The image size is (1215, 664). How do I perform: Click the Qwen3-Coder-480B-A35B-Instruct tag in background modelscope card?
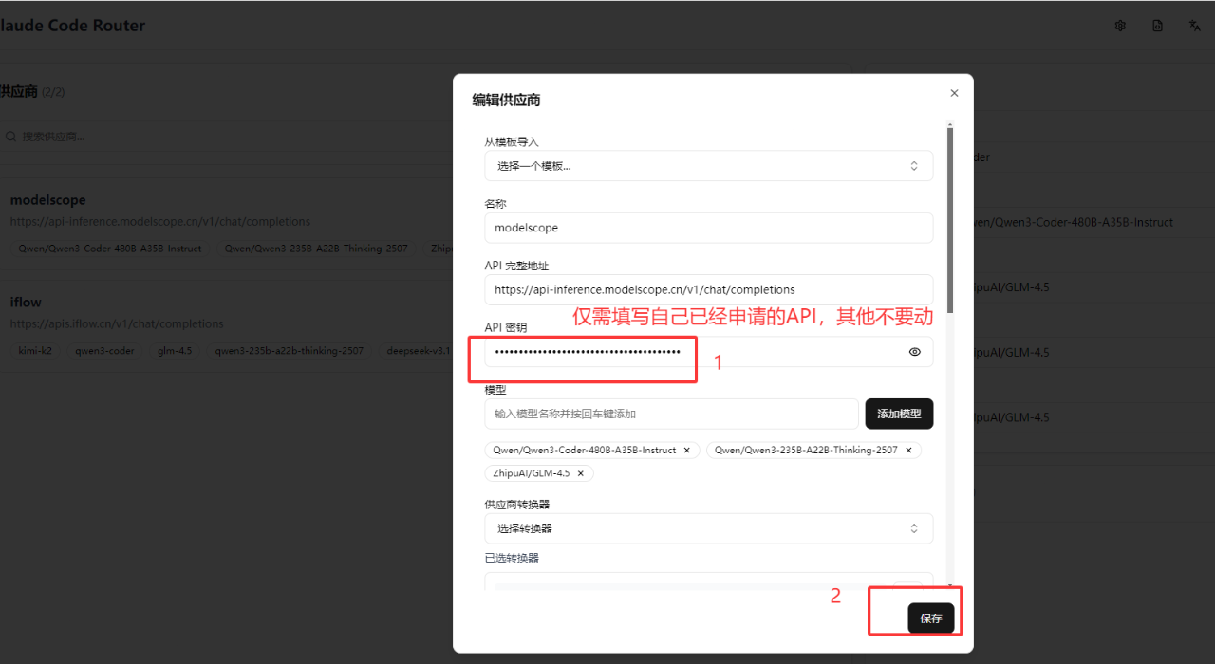tap(110, 249)
